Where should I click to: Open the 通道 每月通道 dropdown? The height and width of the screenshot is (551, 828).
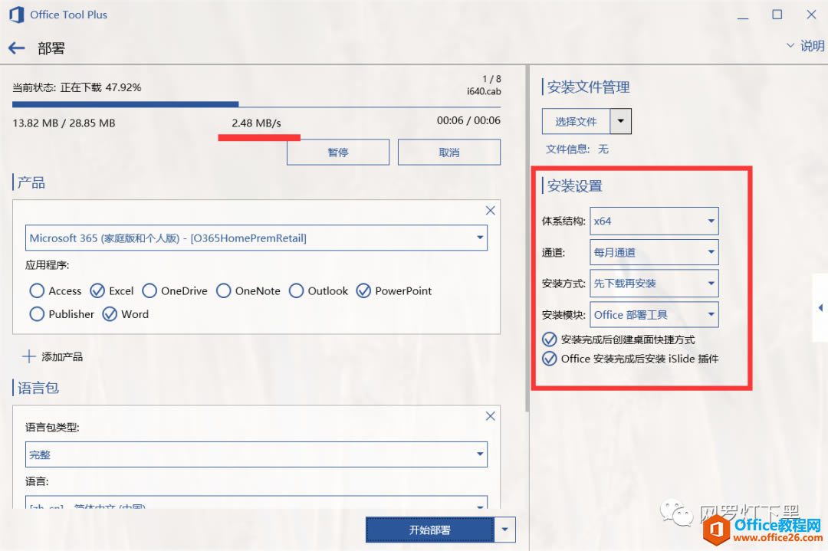point(654,252)
